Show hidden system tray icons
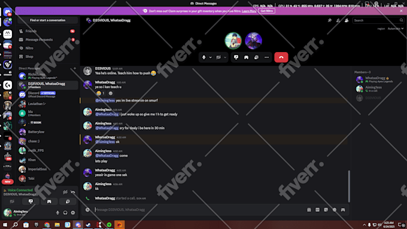Viewport: 407px width, 229px height. (x=364, y=225)
